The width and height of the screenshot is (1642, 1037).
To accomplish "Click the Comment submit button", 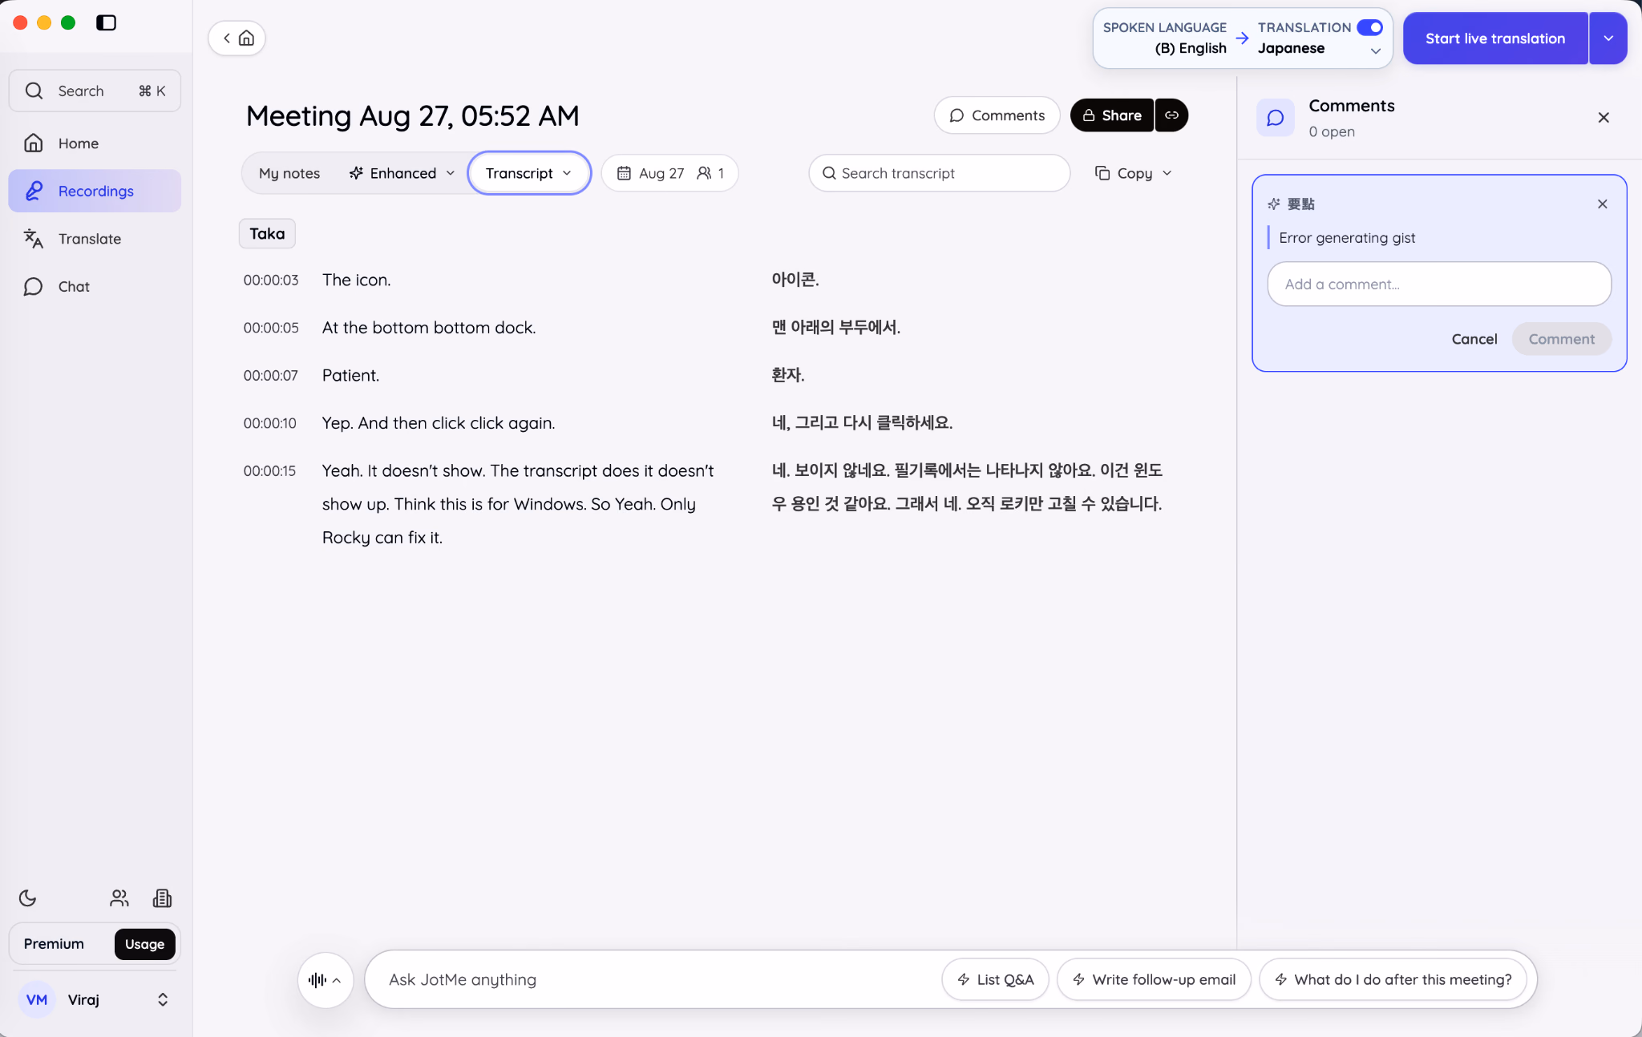I will [x=1561, y=339].
